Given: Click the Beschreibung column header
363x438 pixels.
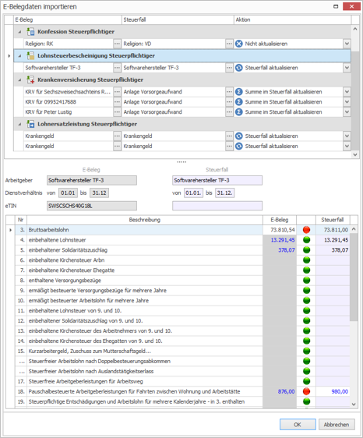Looking at the screenshot, I should click(x=145, y=220).
